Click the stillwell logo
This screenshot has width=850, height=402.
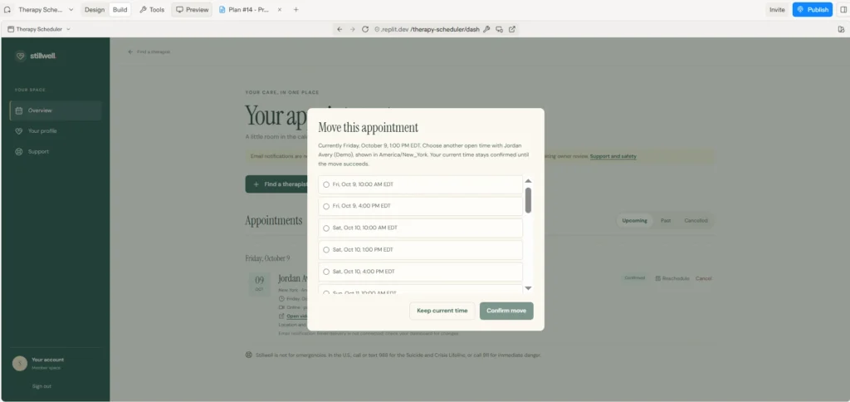(35, 56)
